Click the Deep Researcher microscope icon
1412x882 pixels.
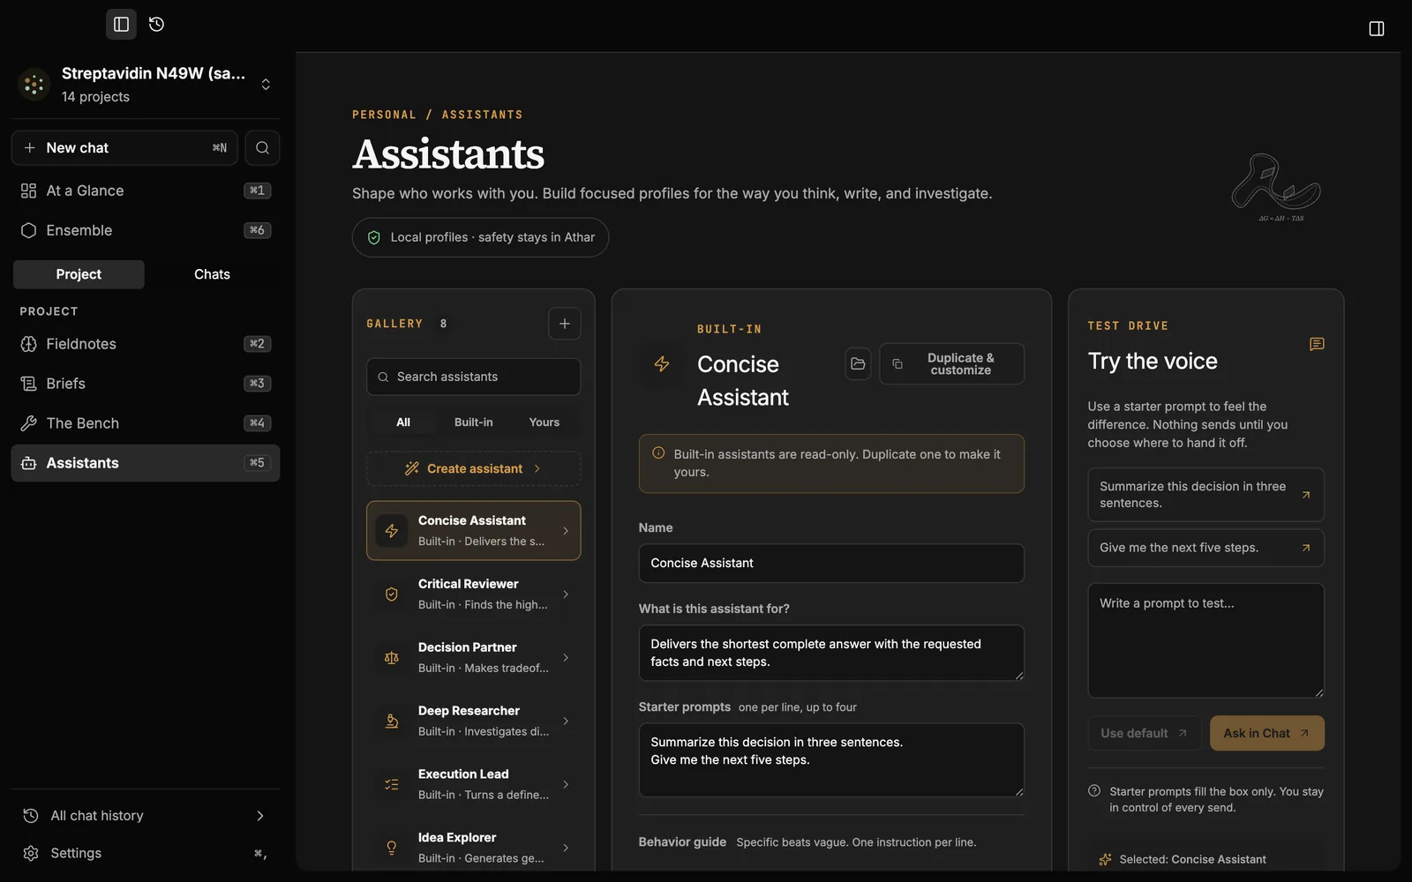(392, 721)
